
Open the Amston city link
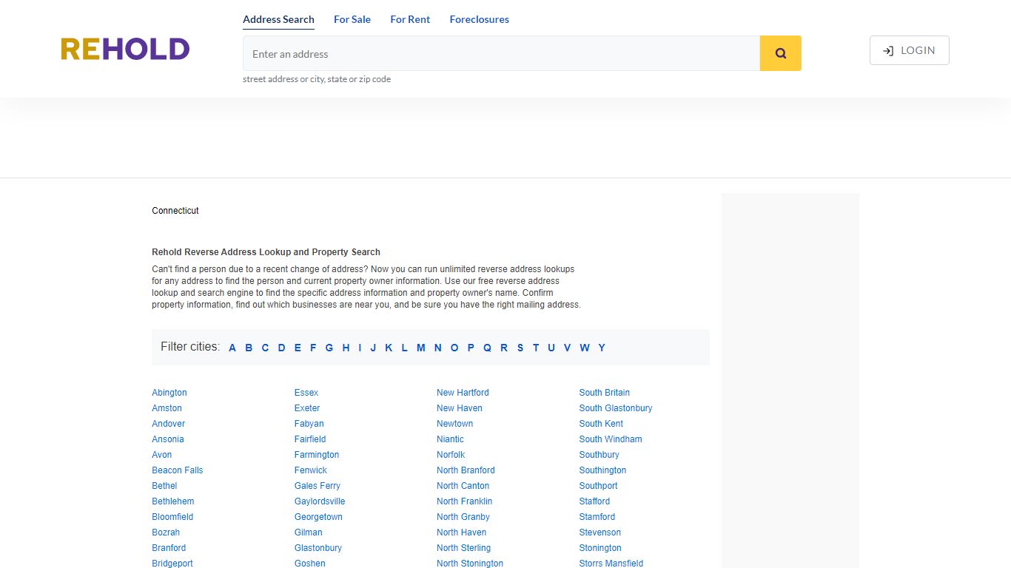click(x=167, y=408)
